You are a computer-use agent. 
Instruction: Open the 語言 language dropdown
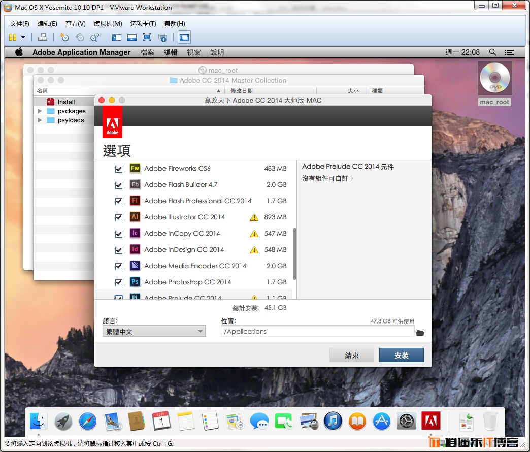tap(154, 331)
